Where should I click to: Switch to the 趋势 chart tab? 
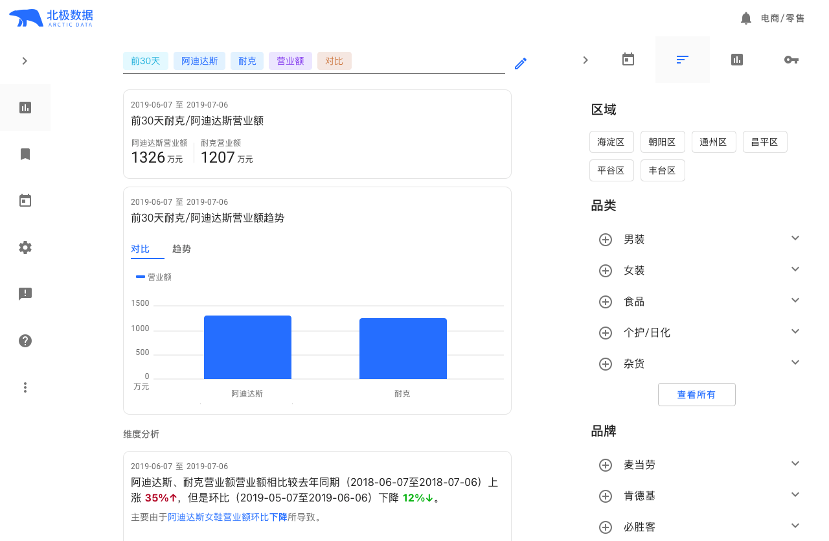coord(181,249)
